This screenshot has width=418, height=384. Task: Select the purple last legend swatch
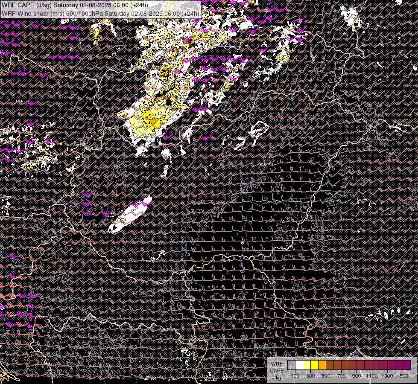(x=406, y=365)
